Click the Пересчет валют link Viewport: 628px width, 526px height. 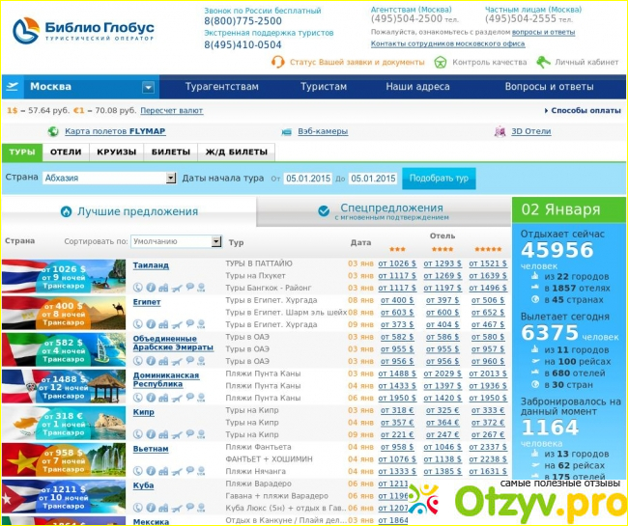click(x=172, y=111)
